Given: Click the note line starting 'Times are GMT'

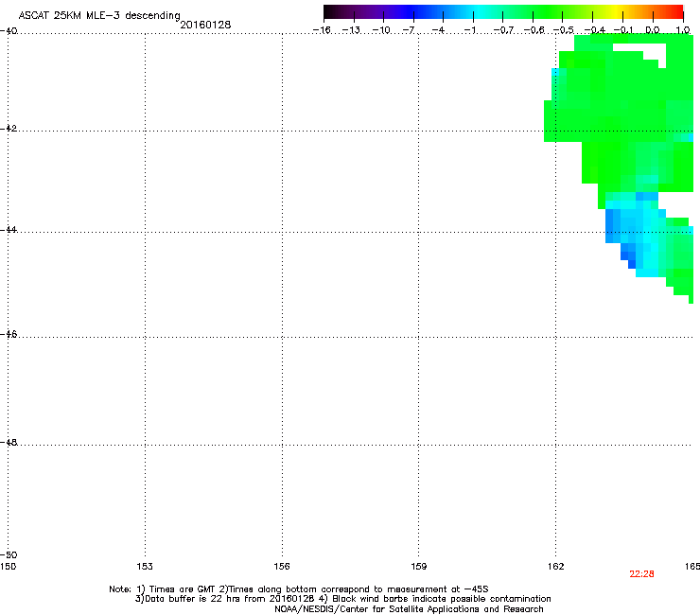Looking at the screenshot, I should (299, 589).
